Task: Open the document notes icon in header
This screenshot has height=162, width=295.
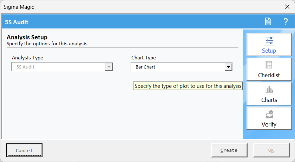Action: coord(268,22)
